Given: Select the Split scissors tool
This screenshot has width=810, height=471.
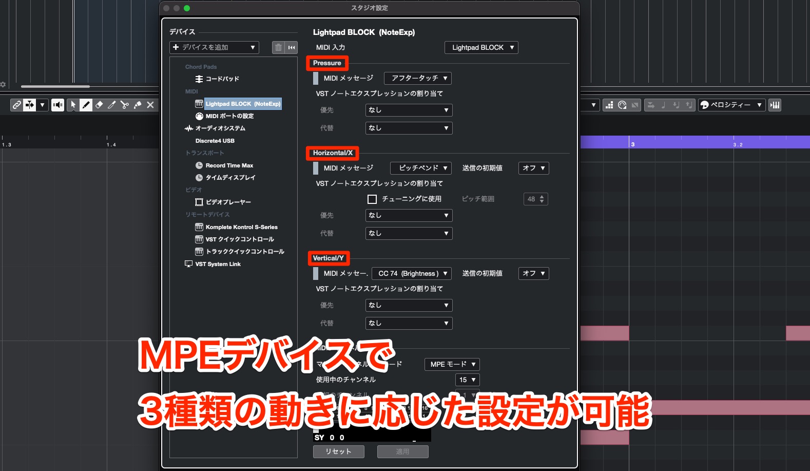Looking at the screenshot, I should (125, 105).
